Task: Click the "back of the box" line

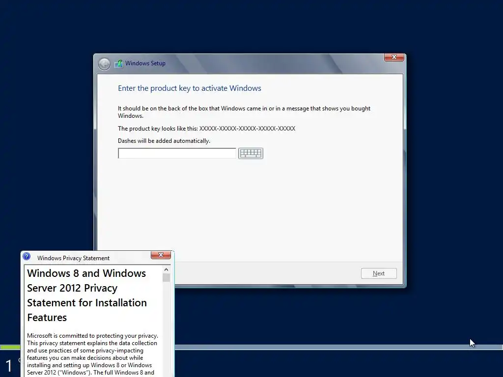Action: click(244, 112)
